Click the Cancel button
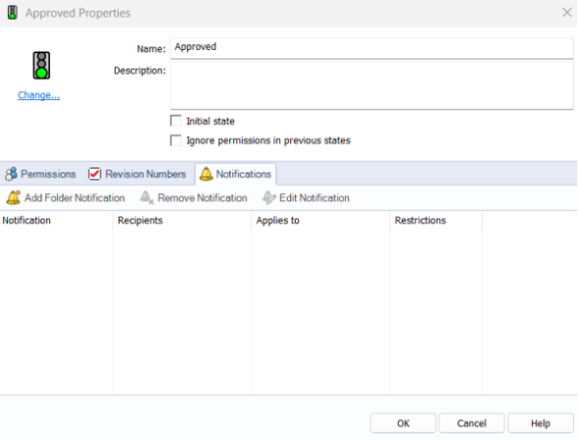 pos(471,423)
